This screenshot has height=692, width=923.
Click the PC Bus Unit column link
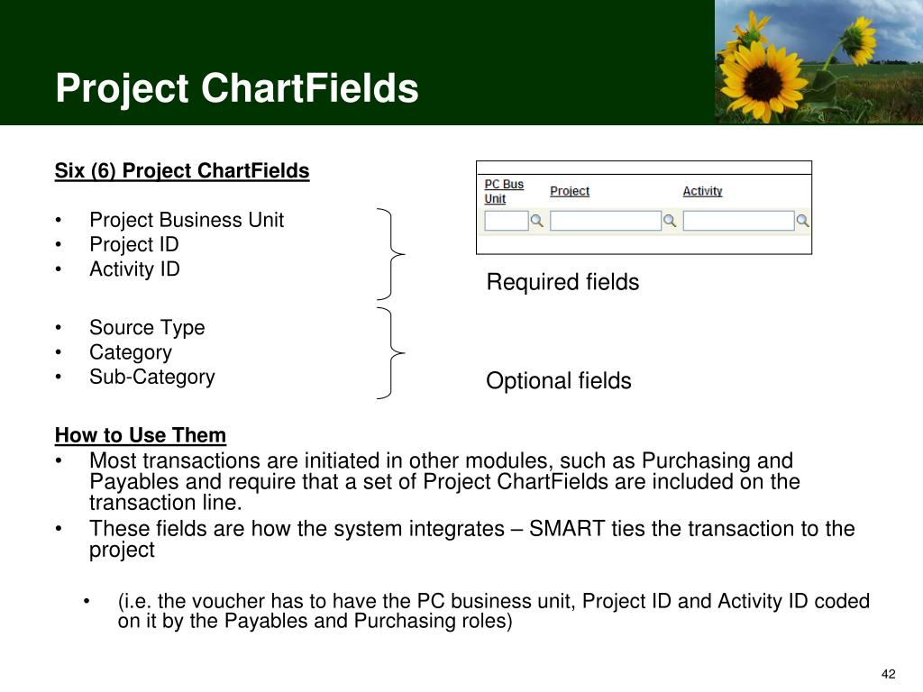pos(504,191)
